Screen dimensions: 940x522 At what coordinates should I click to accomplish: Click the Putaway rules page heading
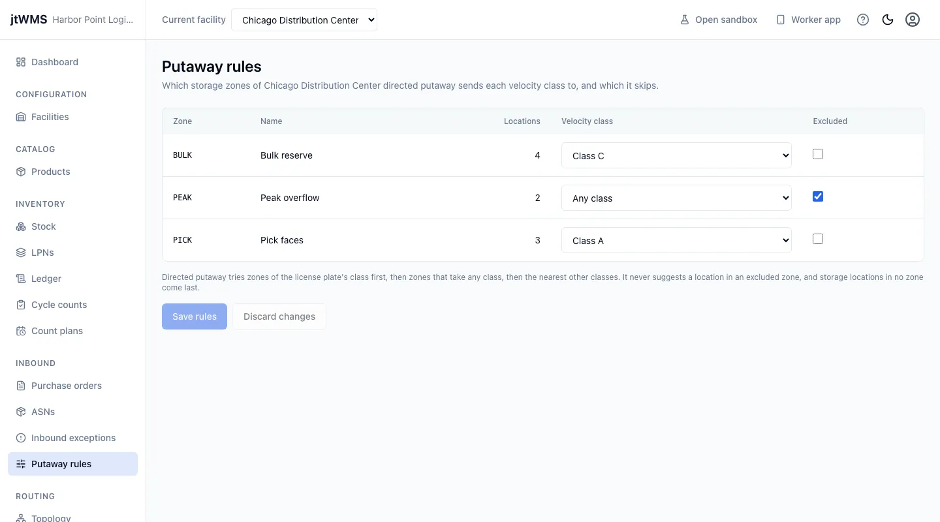coord(211,67)
